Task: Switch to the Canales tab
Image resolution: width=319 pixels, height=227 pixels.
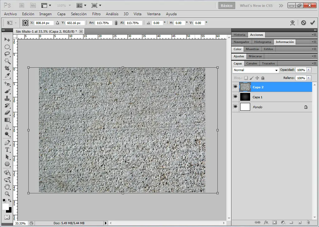Action: coord(252,63)
